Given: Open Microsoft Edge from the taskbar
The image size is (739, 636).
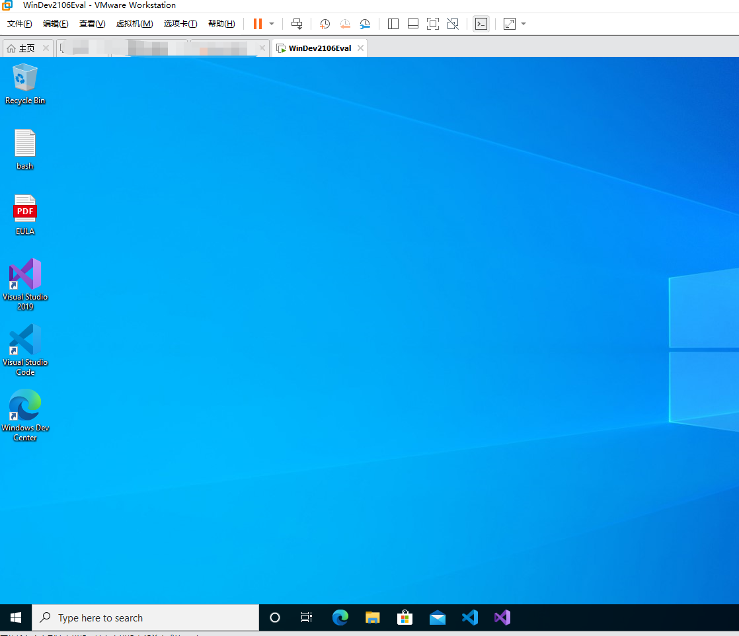Looking at the screenshot, I should [x=340, y=617].
